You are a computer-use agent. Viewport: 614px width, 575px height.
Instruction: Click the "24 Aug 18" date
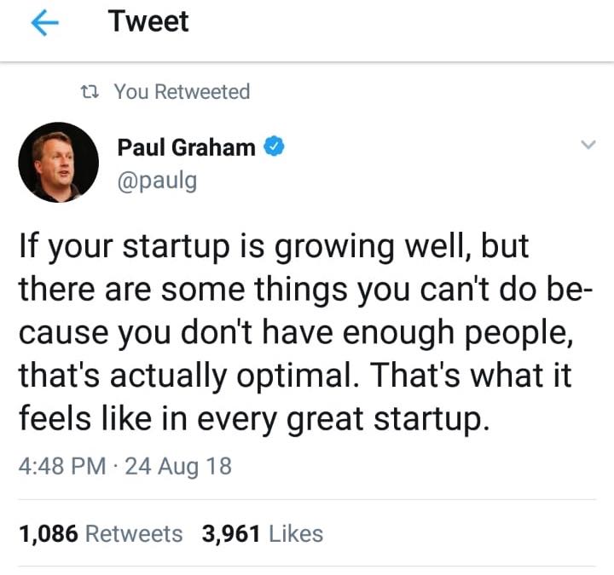[x=178, y=466]
